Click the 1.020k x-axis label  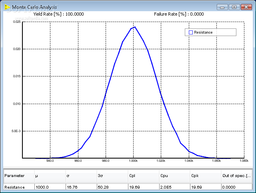[x=161, y=161]
